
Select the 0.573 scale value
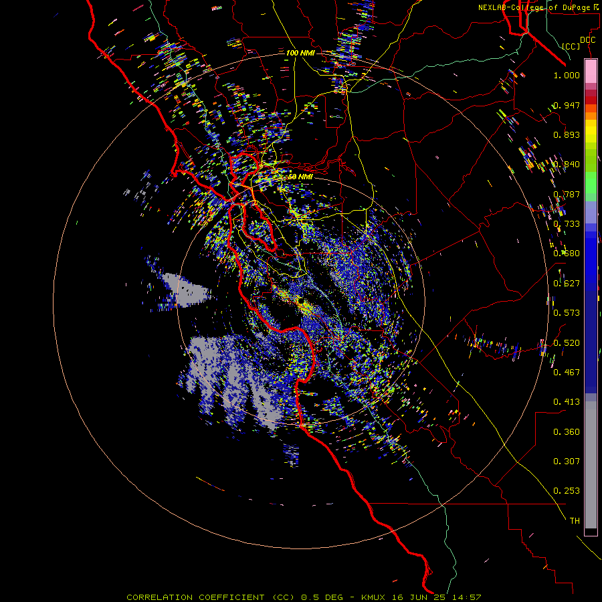pos(567,313)
